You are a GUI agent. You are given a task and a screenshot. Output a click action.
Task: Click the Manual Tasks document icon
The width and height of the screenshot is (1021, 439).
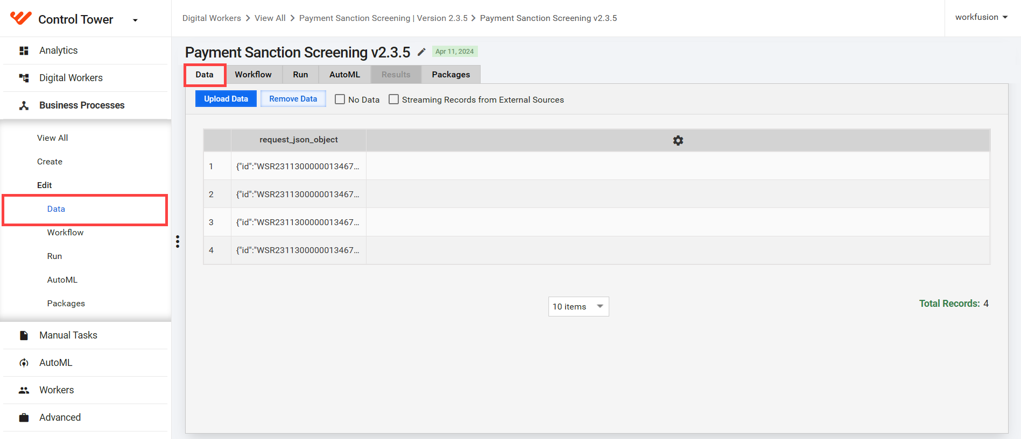click(x=24, y=335)
